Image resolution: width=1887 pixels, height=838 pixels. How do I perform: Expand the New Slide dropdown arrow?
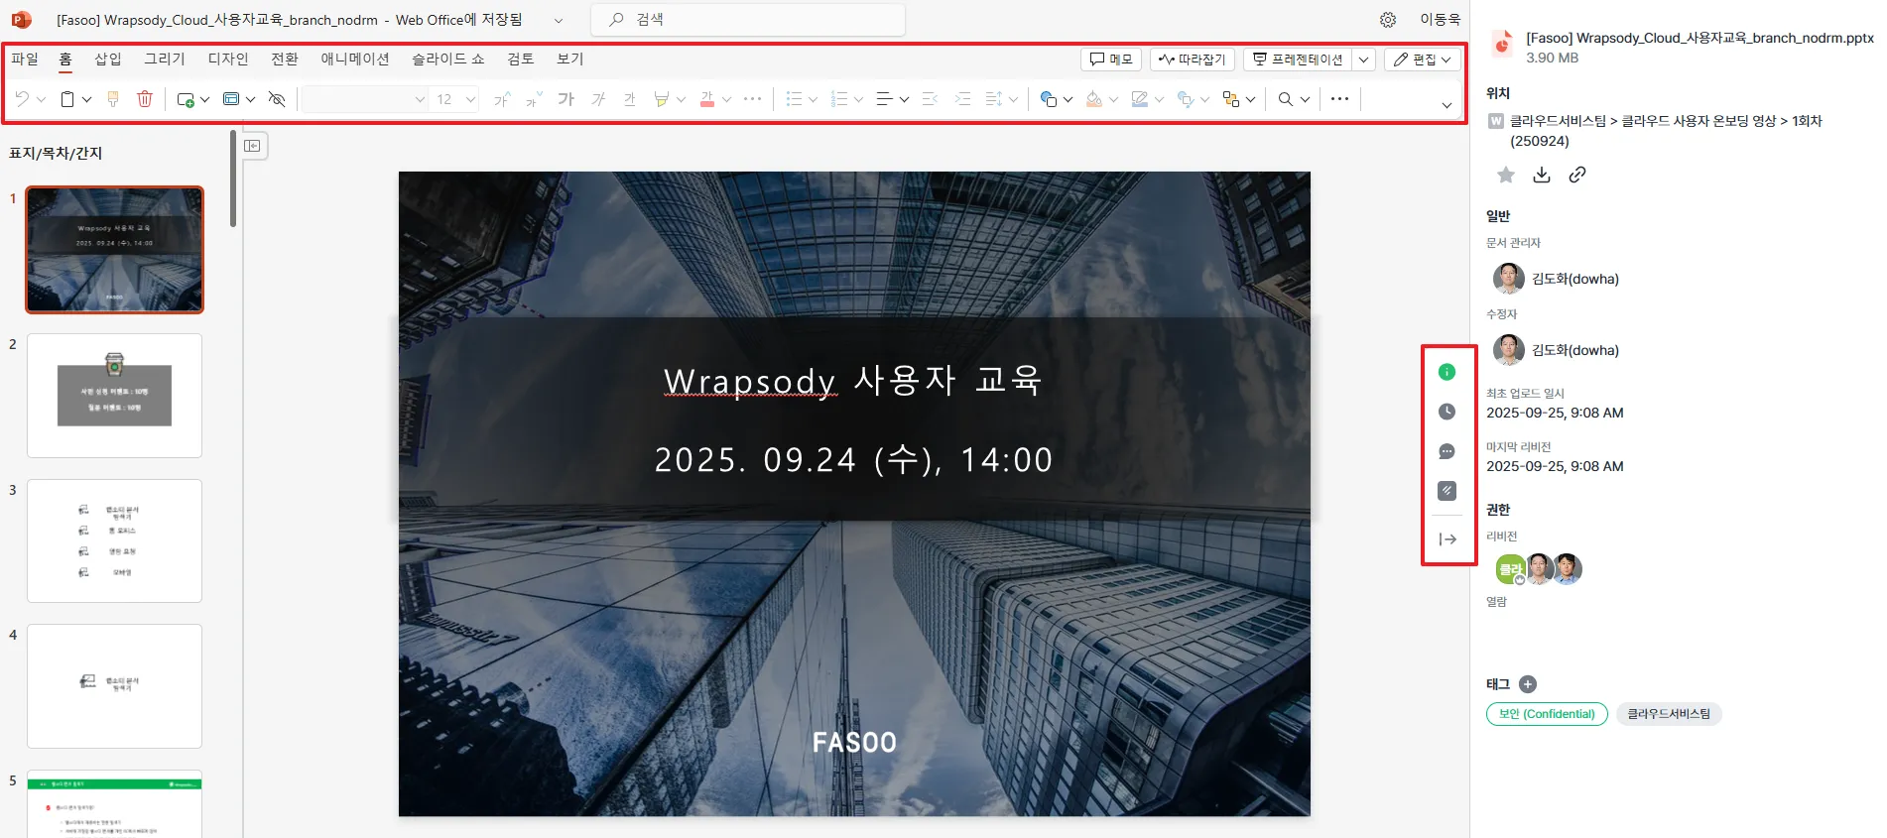[205, 99]
